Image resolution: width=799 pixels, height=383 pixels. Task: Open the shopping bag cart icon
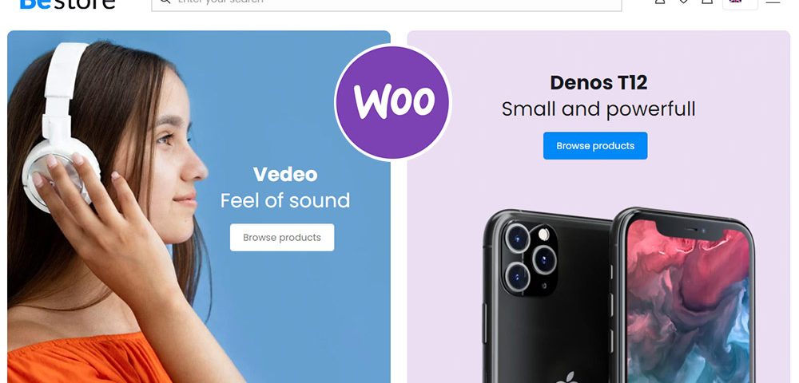[x=707, y=2]
